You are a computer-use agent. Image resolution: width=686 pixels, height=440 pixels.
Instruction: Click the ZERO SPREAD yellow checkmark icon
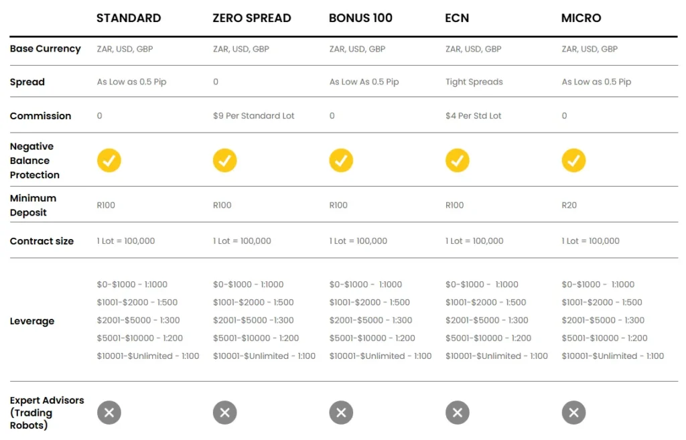pos(225,161)
